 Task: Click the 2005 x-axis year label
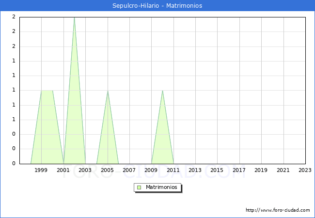point(107,170)
